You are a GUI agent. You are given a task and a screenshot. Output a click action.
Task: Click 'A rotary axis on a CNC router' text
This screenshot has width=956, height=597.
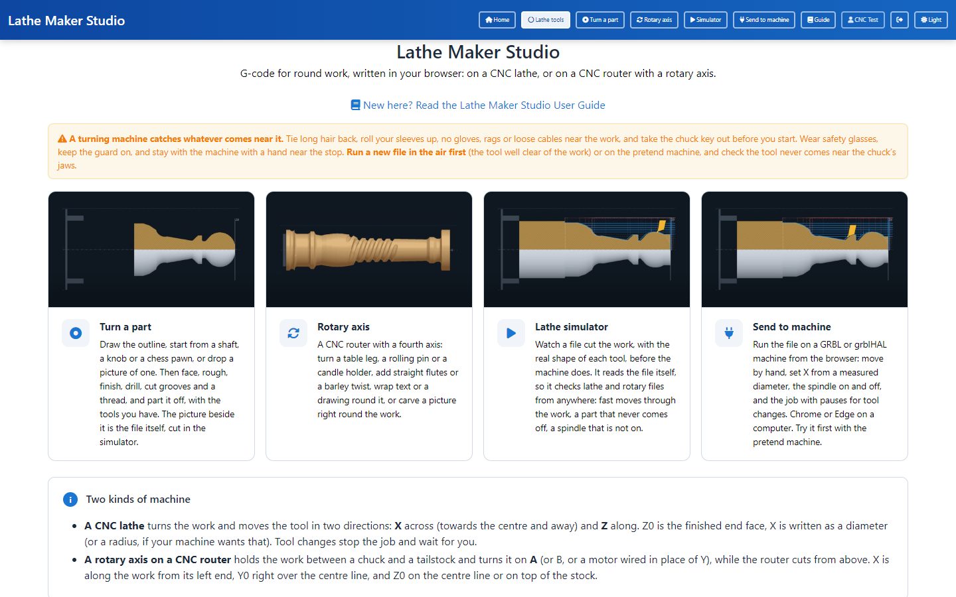coord(158,559)
